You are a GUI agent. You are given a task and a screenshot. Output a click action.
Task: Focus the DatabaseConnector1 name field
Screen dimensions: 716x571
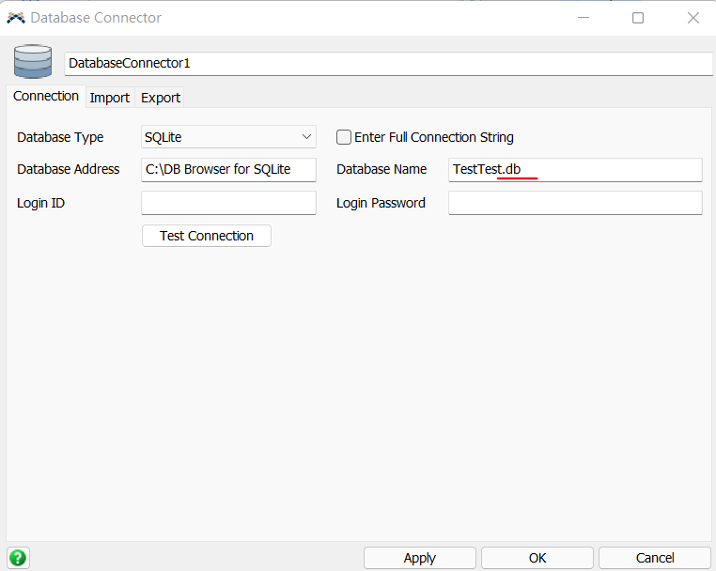(x=388, y=63)
